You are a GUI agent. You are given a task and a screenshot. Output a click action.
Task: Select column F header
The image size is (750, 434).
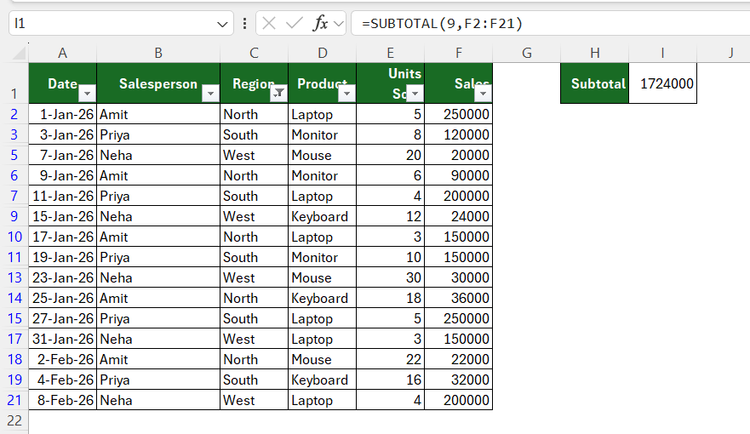(x=459, y=53)
